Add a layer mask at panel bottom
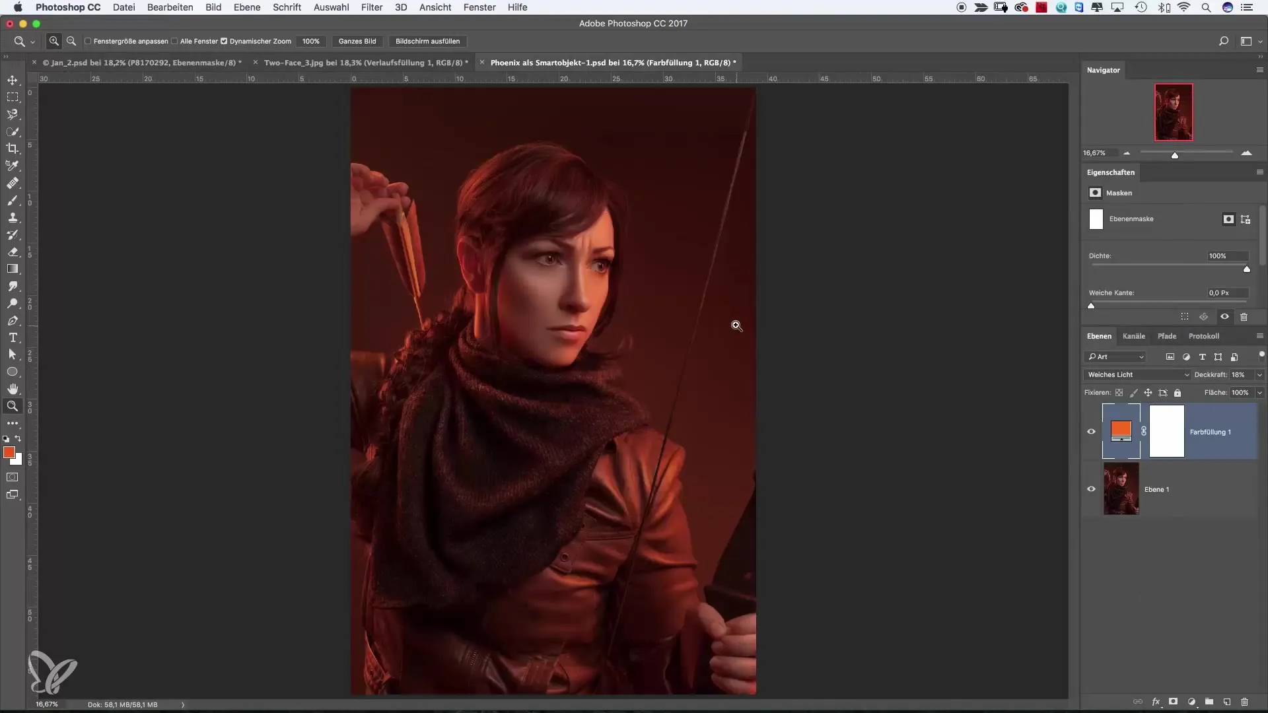Image resolution: width=1268 pixels, height=713 pixels. [1174, 702]
